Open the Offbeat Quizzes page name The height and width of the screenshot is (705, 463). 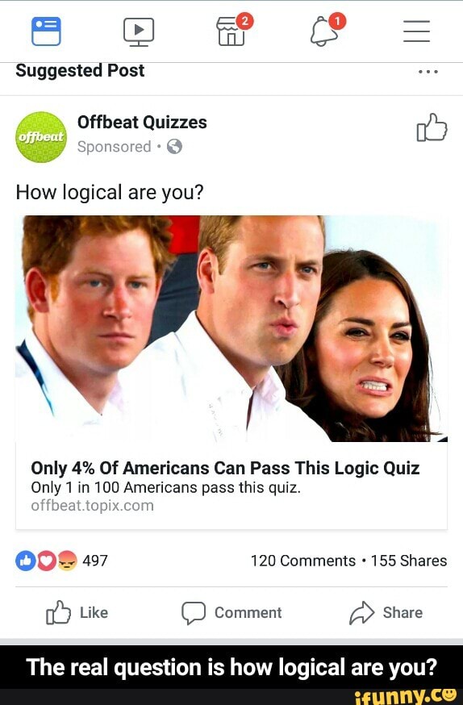click(x=142, y=123)
